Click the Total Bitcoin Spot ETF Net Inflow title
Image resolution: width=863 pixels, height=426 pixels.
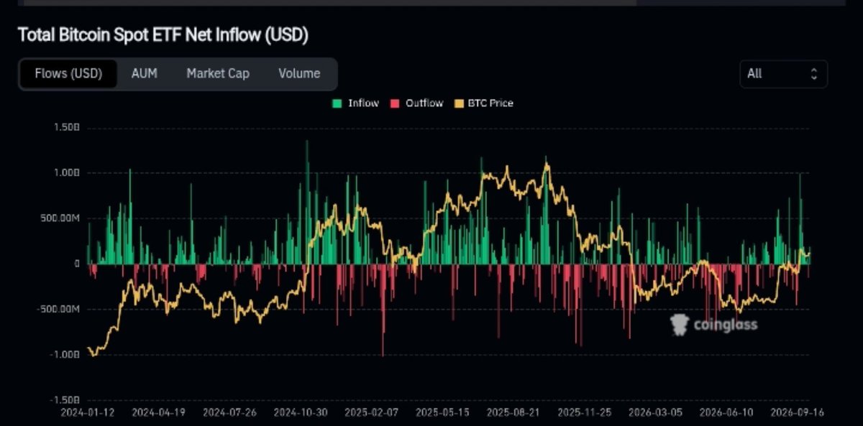(x=163, y=34)
